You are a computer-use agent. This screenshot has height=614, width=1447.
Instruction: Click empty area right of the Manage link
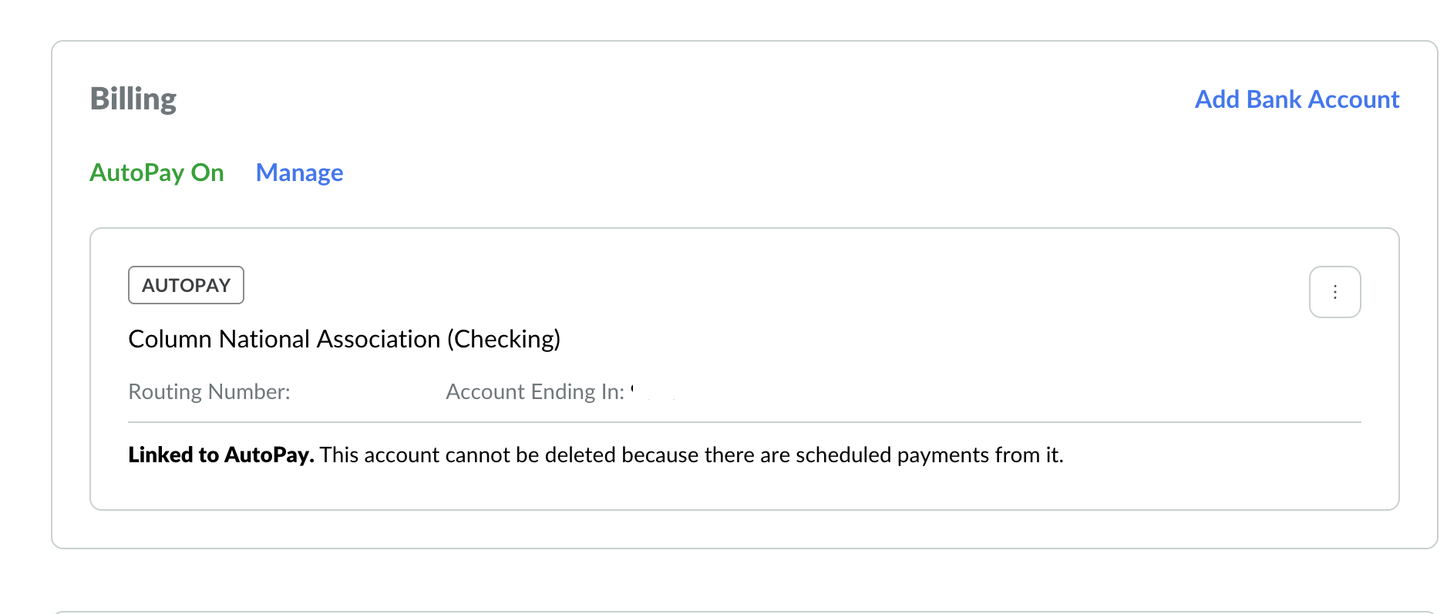click(x=694, y=173)
